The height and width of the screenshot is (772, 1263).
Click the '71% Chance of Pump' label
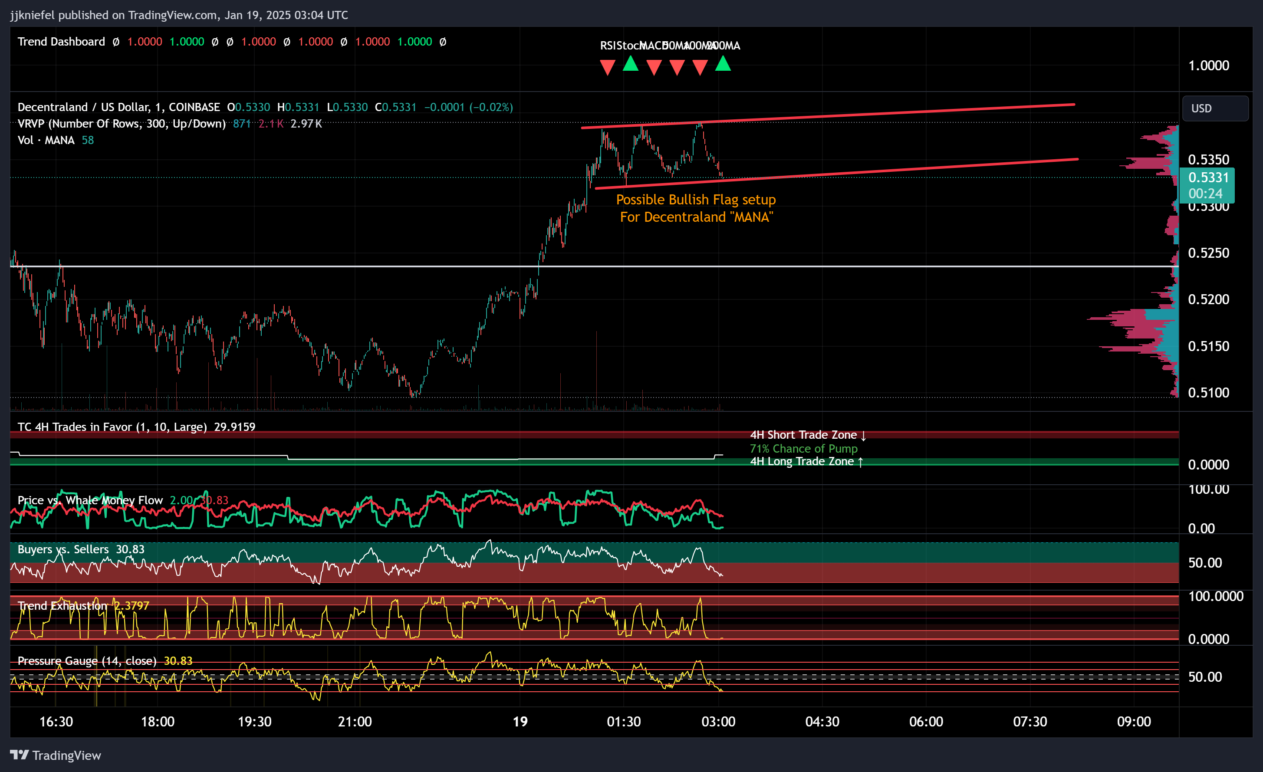point(803,449)
